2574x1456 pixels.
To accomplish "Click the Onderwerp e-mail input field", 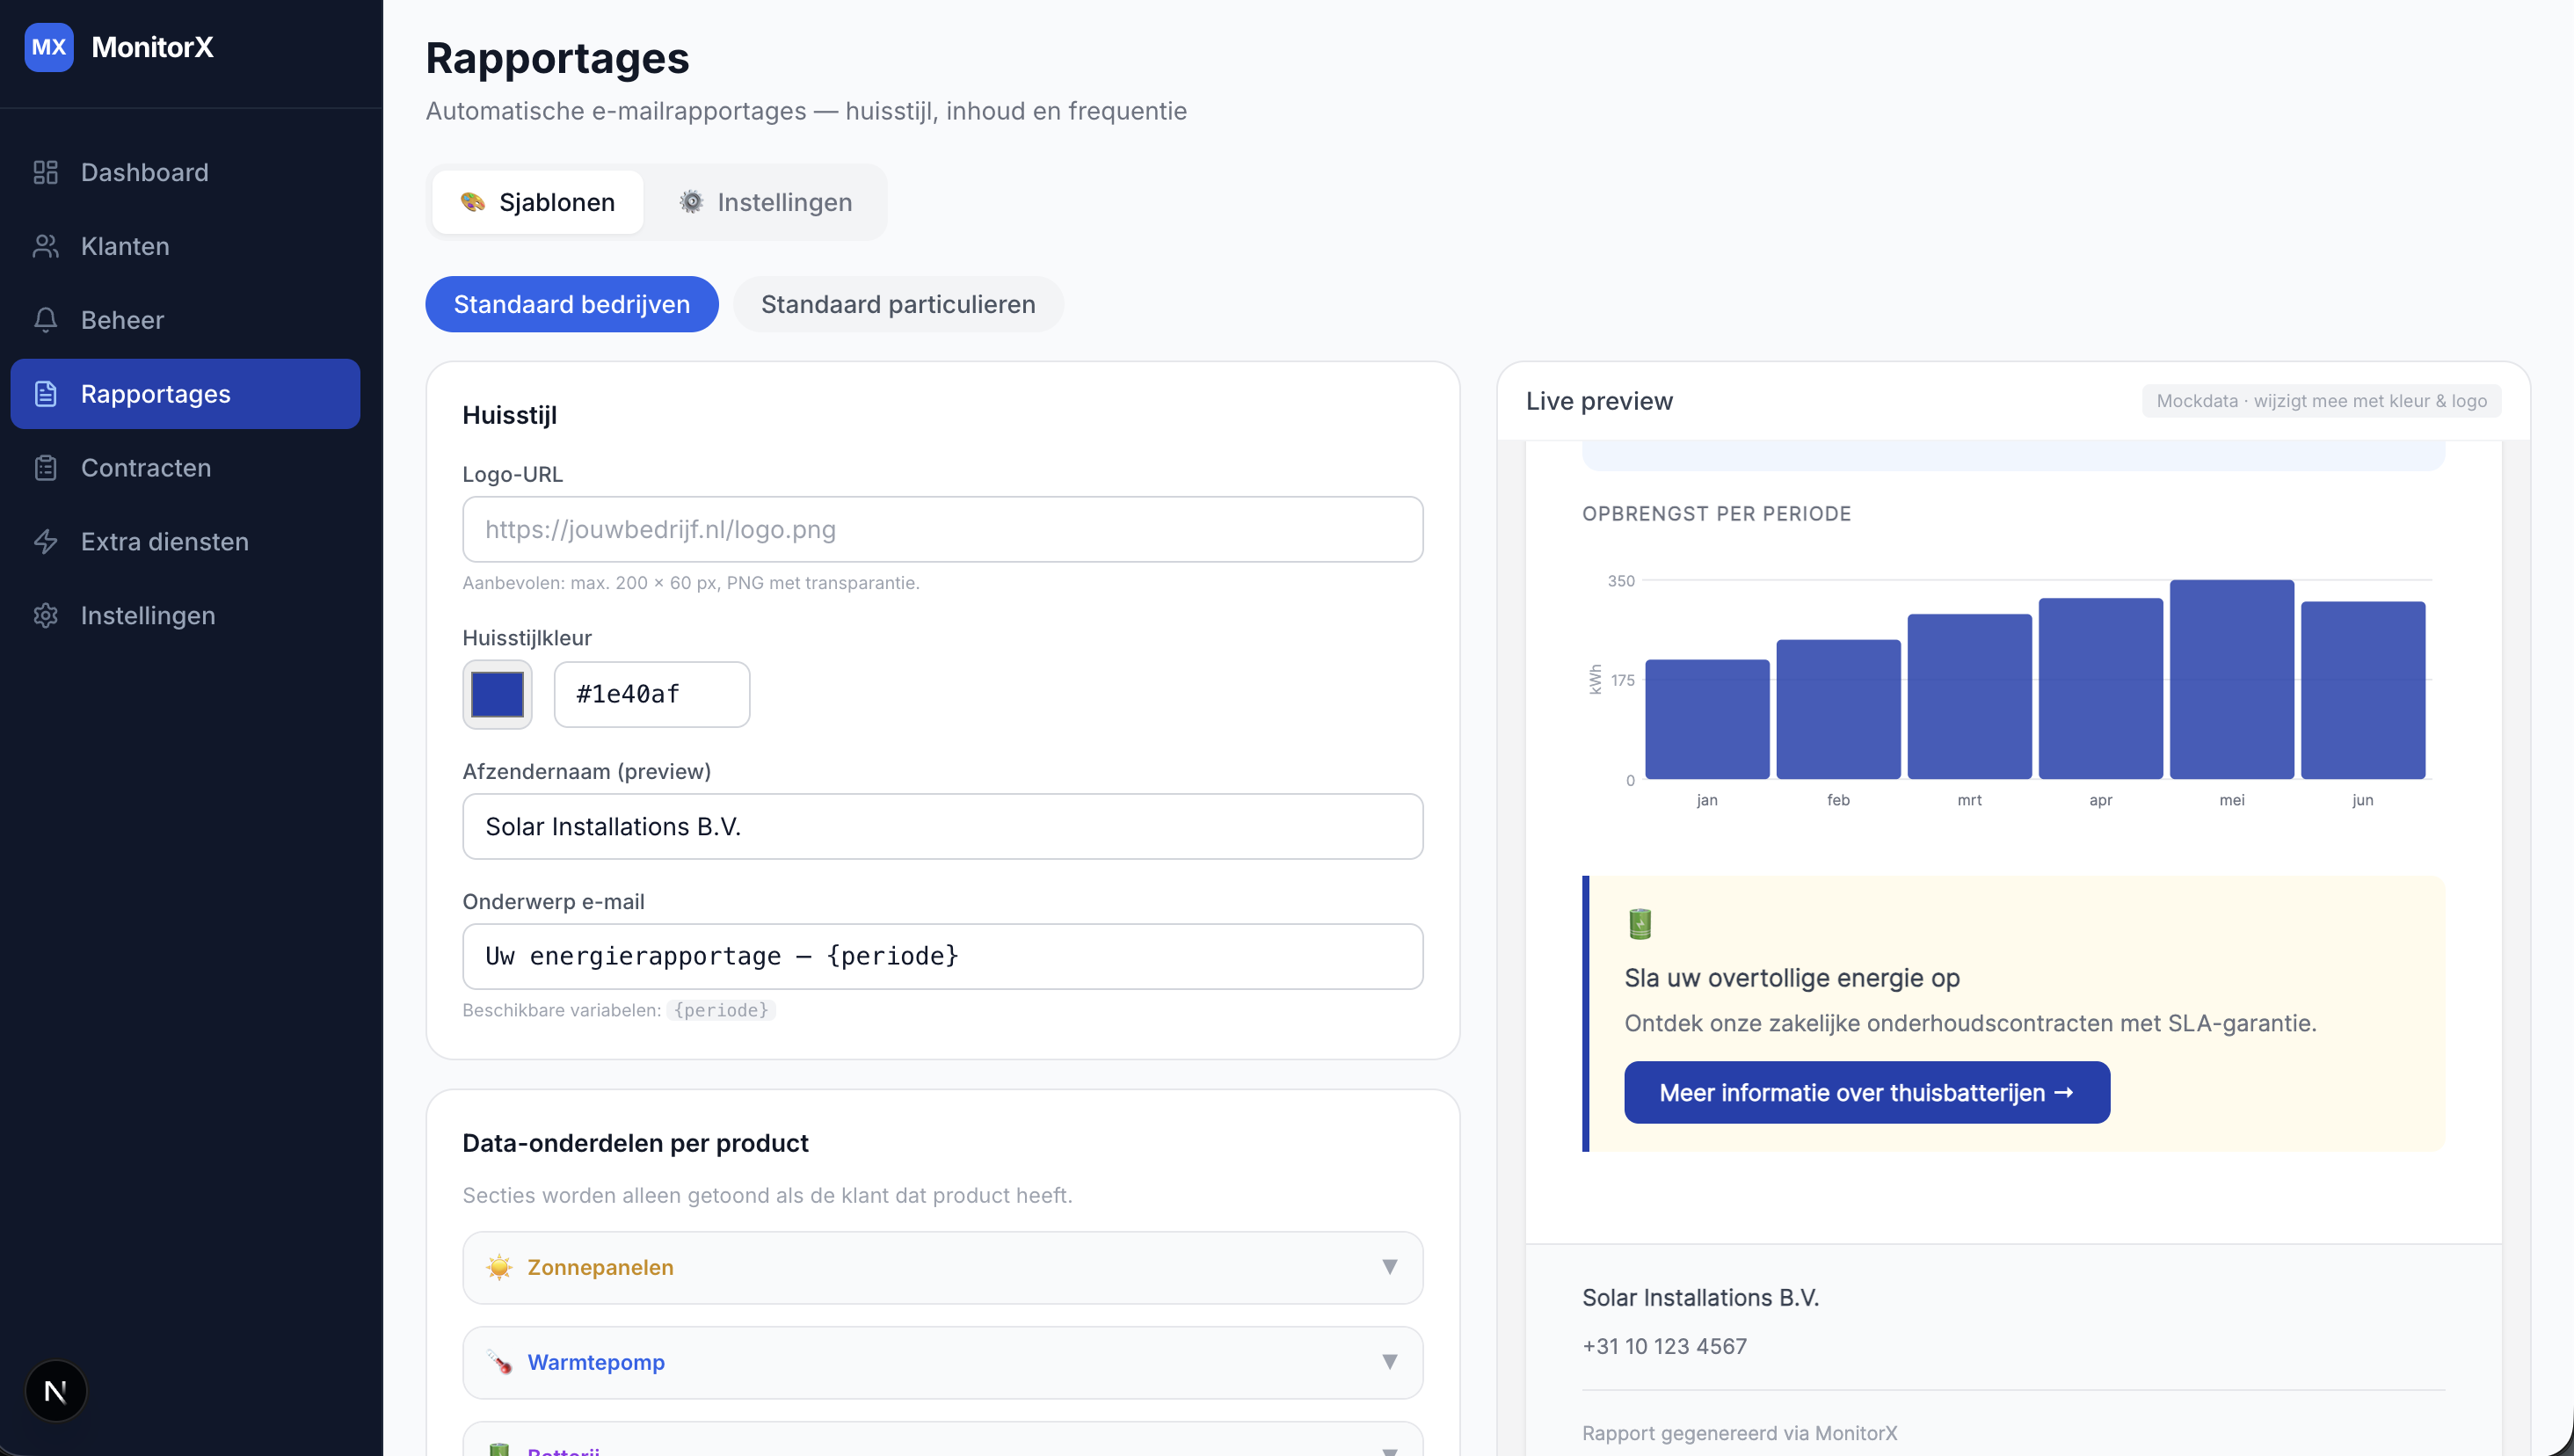I will (942, 956).
